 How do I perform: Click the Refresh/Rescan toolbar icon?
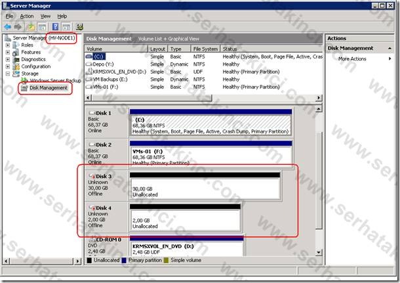pyautogui.click(x=79, y=27)
